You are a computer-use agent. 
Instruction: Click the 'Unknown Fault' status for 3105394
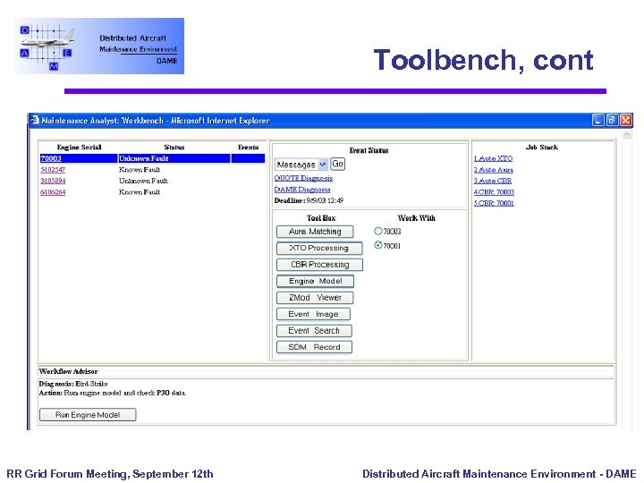[x=143, y=181]
